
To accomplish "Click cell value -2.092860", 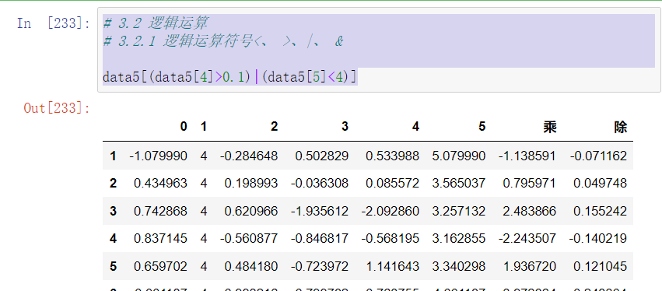I will (x=391, y=211).
